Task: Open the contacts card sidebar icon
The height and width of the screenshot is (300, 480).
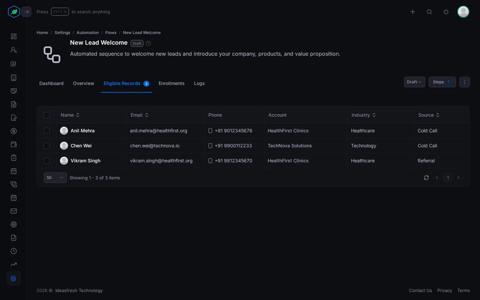Action: coord(14,64)
